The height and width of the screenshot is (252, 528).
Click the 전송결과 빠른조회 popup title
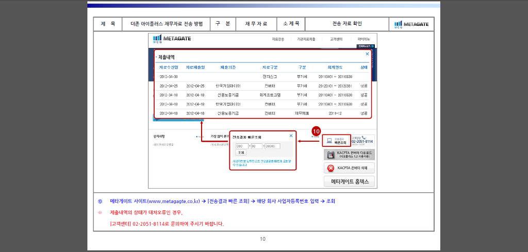[x=247, y=137]
